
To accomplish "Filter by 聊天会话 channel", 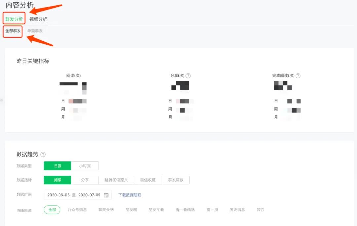I will pyautogui.click(x=106, y=210).
